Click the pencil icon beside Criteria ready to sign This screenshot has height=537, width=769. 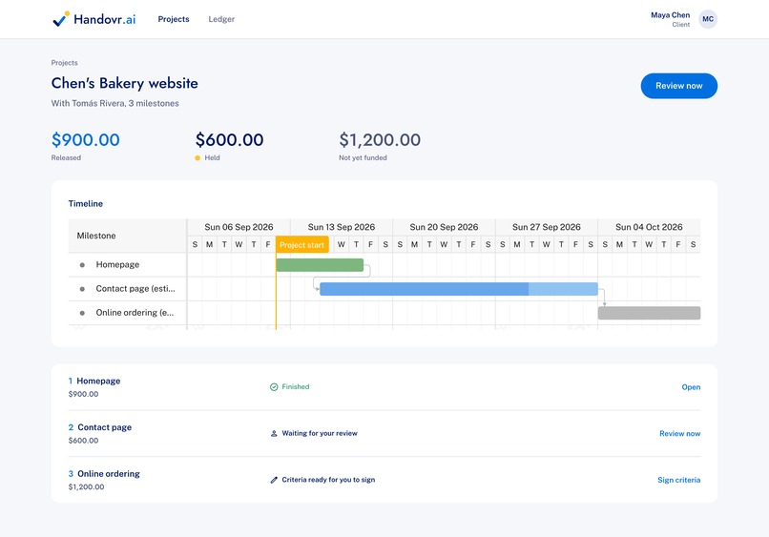[x=274, y=480]
